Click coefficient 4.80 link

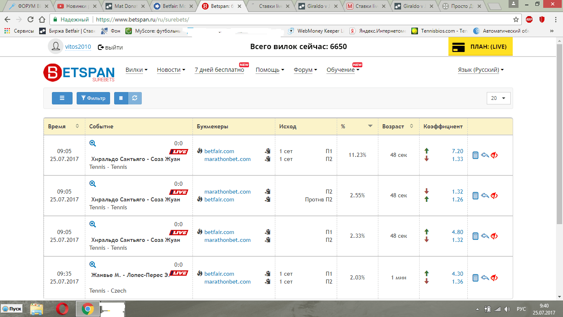[x=457, y=232]
